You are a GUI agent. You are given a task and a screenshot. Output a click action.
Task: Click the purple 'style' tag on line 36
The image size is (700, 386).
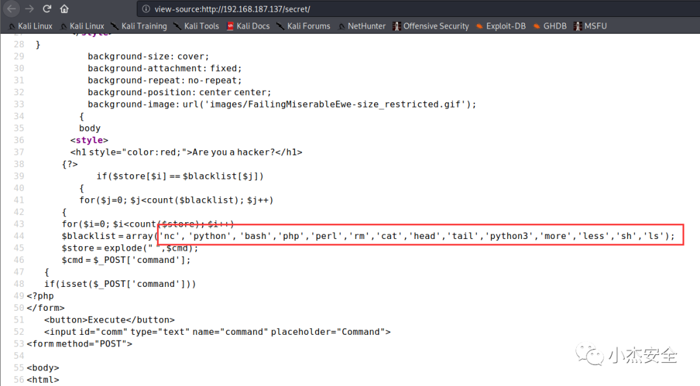(x=89, y=140)
